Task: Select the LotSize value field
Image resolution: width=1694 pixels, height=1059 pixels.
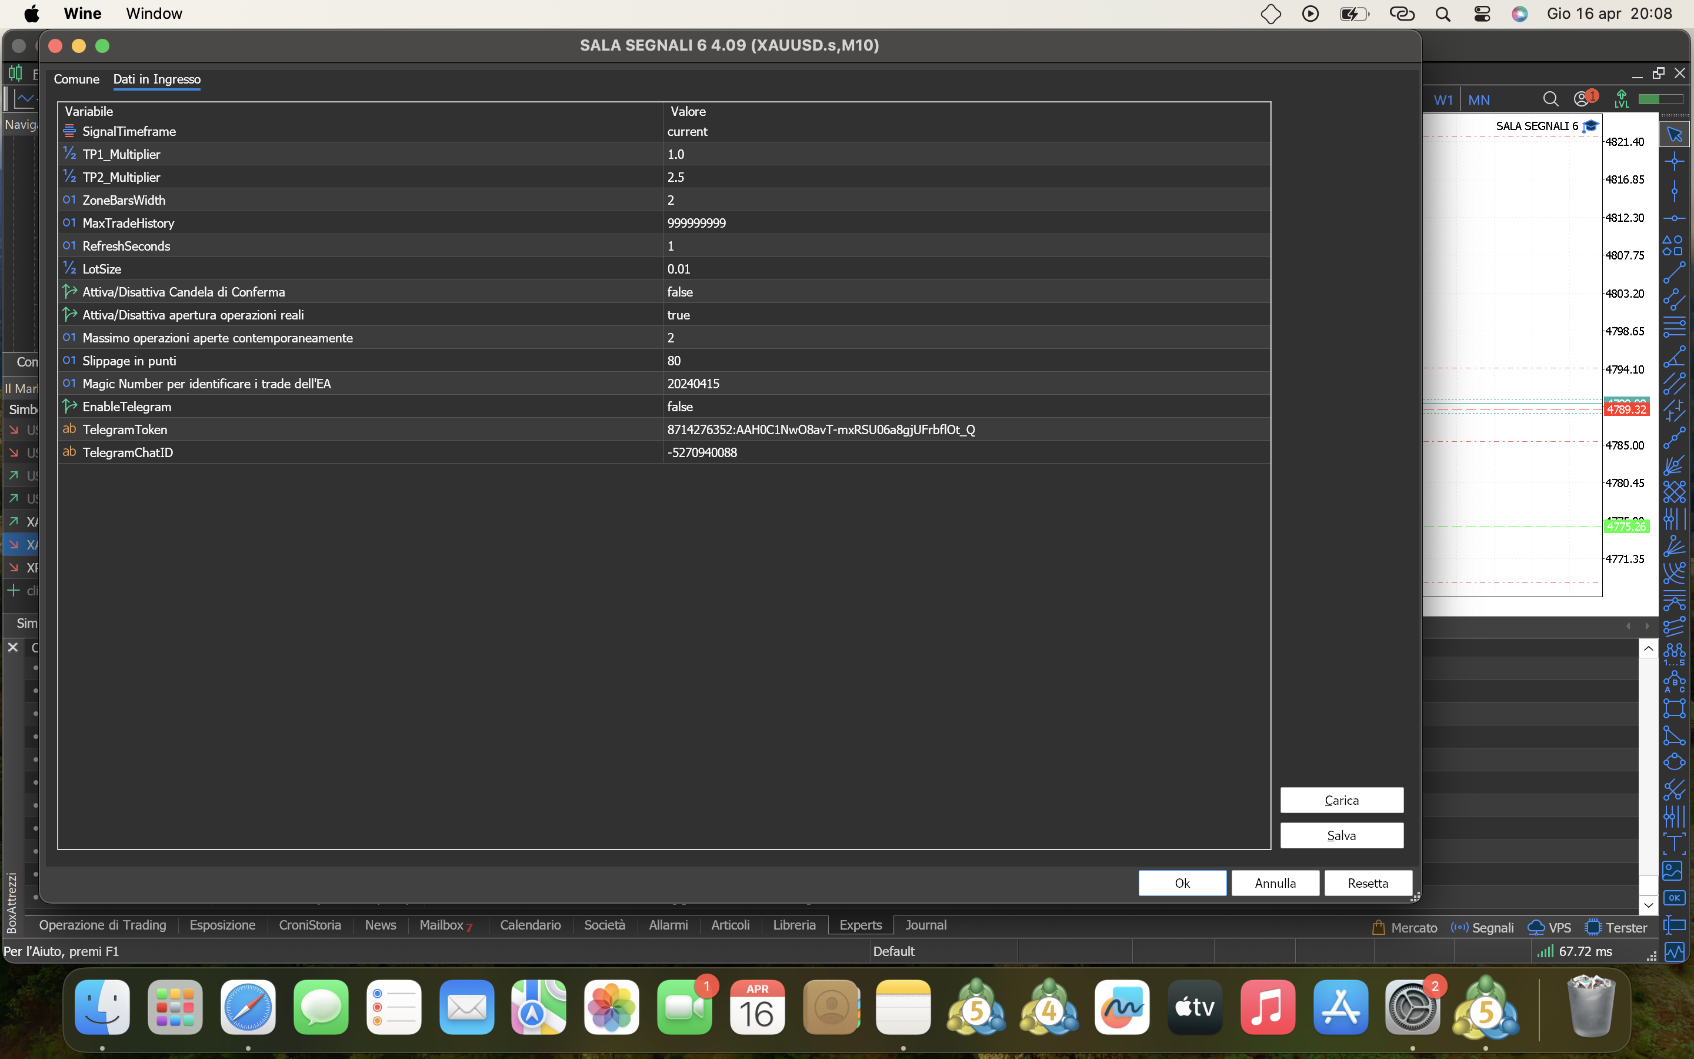Action: 678,269
